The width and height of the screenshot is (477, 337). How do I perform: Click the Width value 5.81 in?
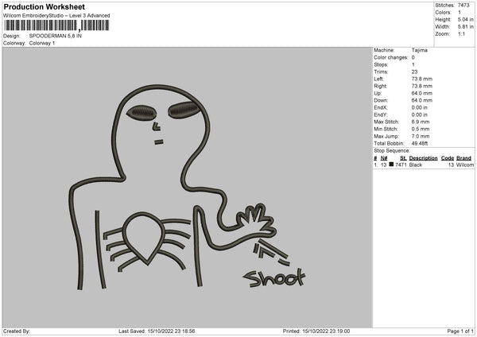pos(465,27)
